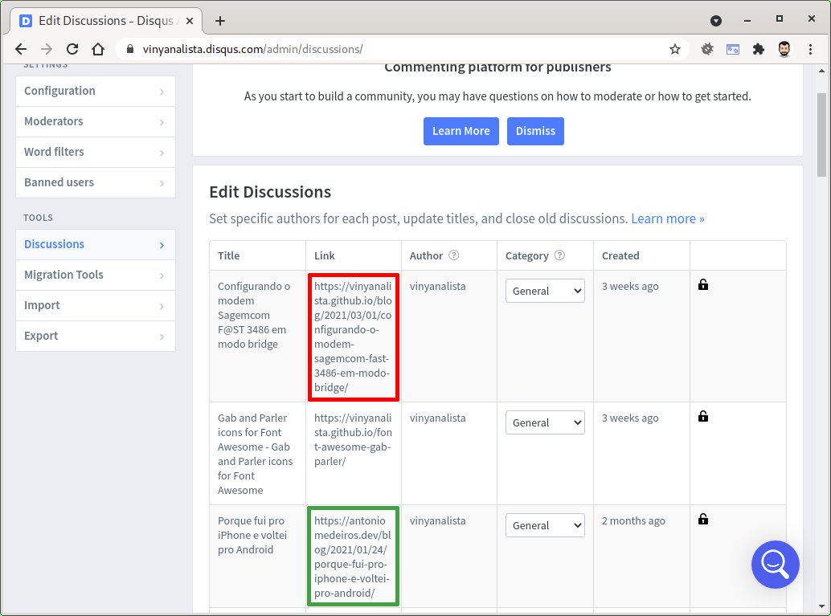Click title 'Configurando o modem Sagemcom'
This screenshot has width=831, height=616.
[x=254, y=315]
